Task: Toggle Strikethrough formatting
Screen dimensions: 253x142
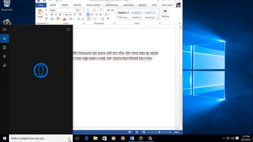Action: 66,15
